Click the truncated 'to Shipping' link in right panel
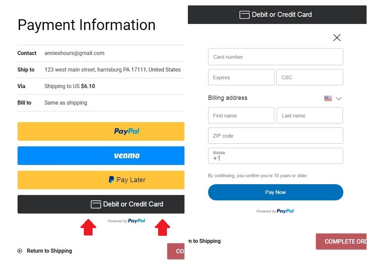The height and width of the screenshot is (279, 372). (x=204, y=241)
